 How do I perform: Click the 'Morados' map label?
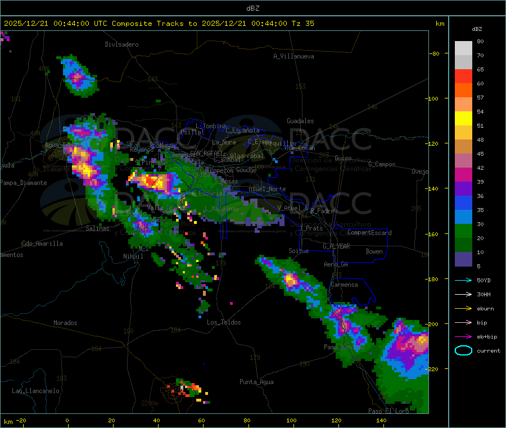click(65, 323)
